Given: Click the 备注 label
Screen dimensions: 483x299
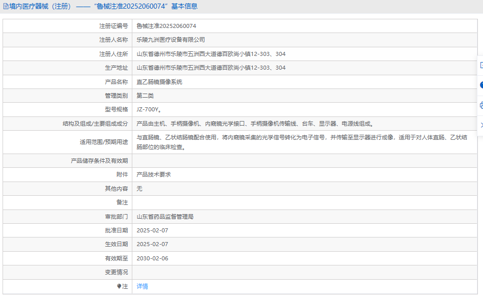Looking at the screenshot, I should [122, 202].
